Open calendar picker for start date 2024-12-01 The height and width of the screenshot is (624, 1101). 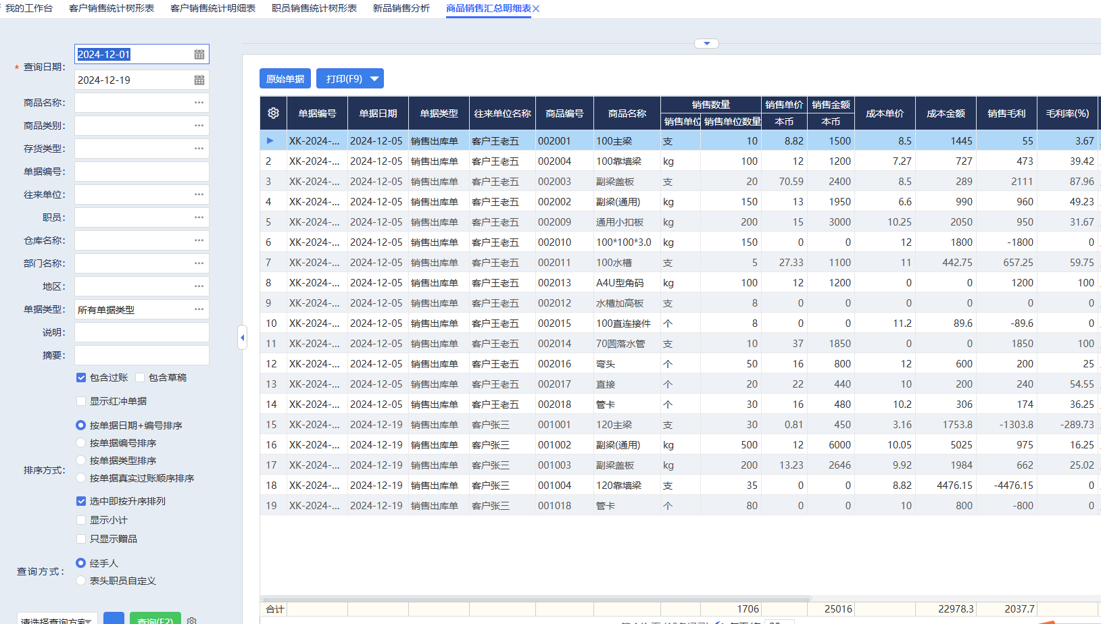pos(199,54)
